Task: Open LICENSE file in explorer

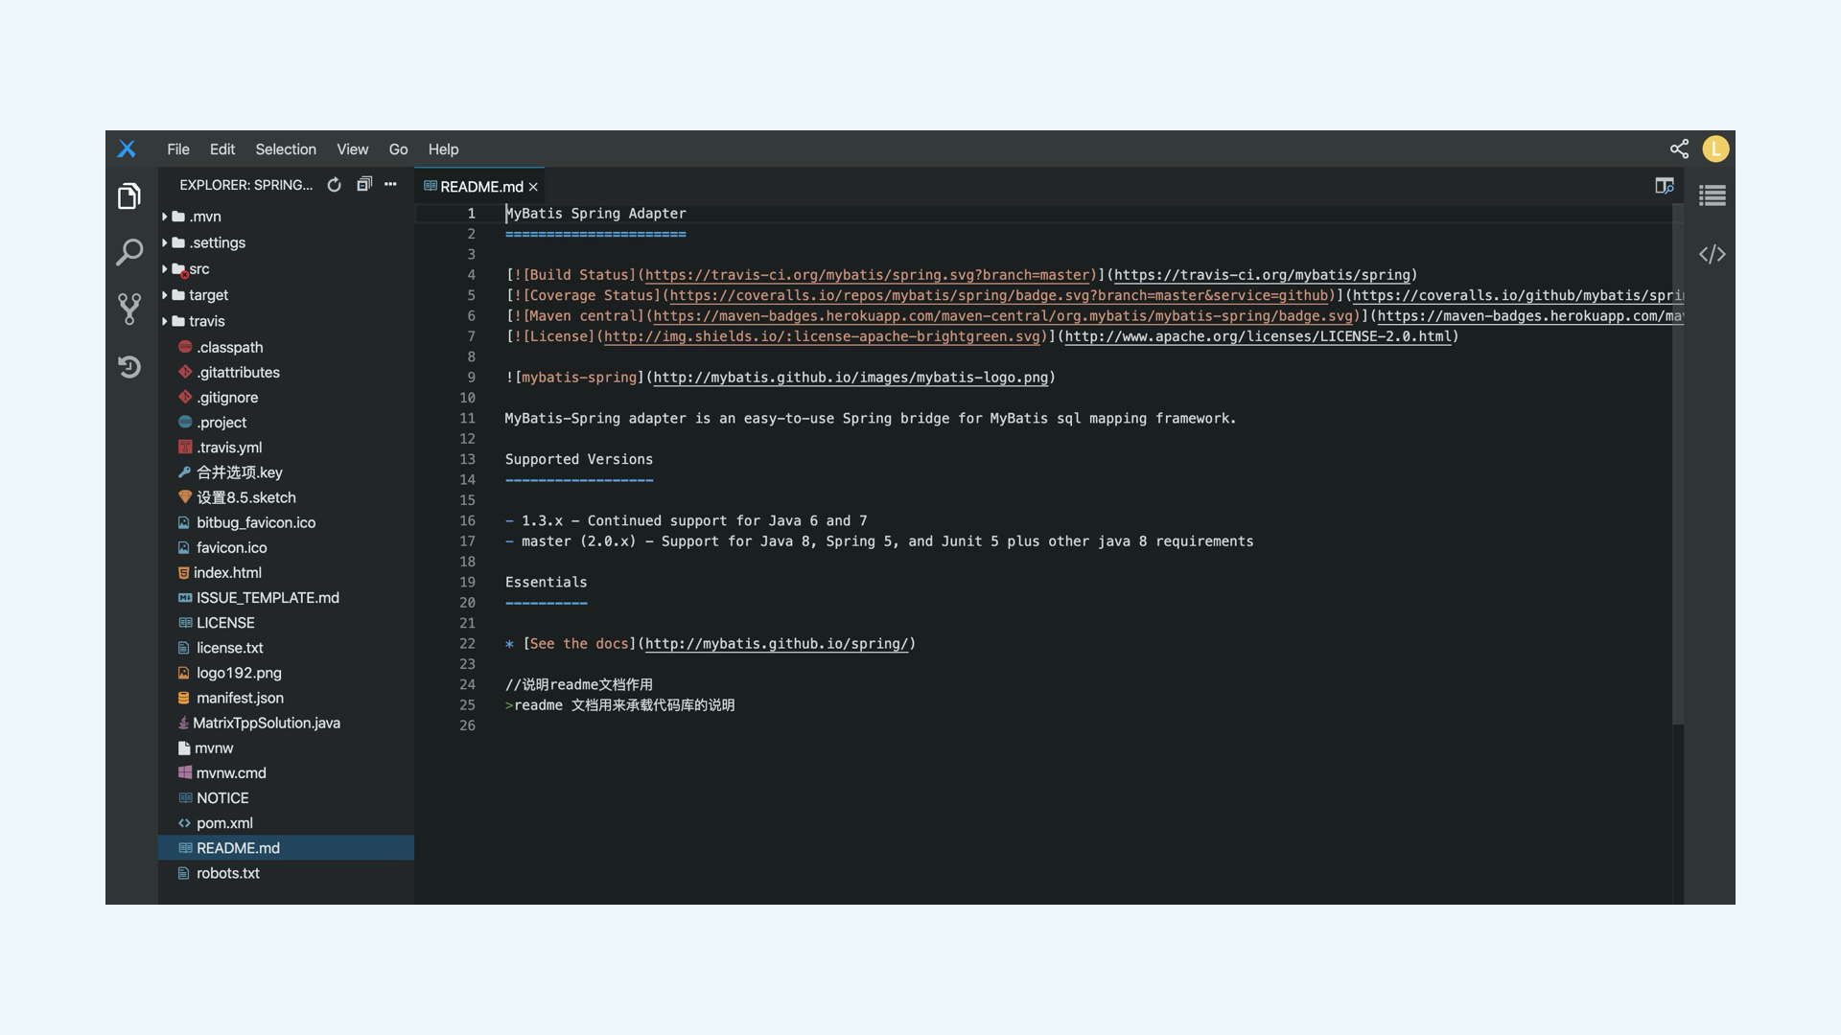Action: [x=286, y=622]
